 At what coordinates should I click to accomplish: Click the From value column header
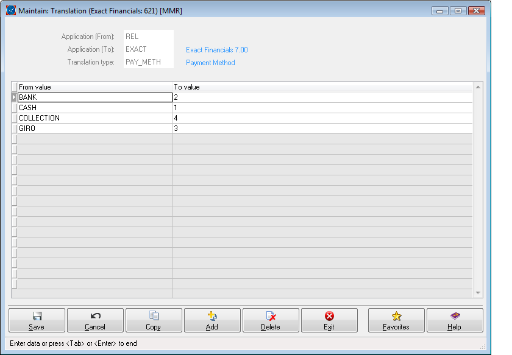pos(94,87)
